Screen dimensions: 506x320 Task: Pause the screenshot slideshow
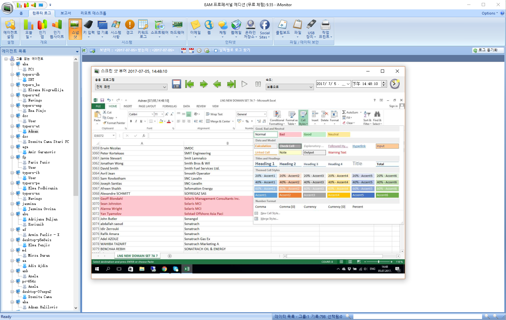(258, 84)
